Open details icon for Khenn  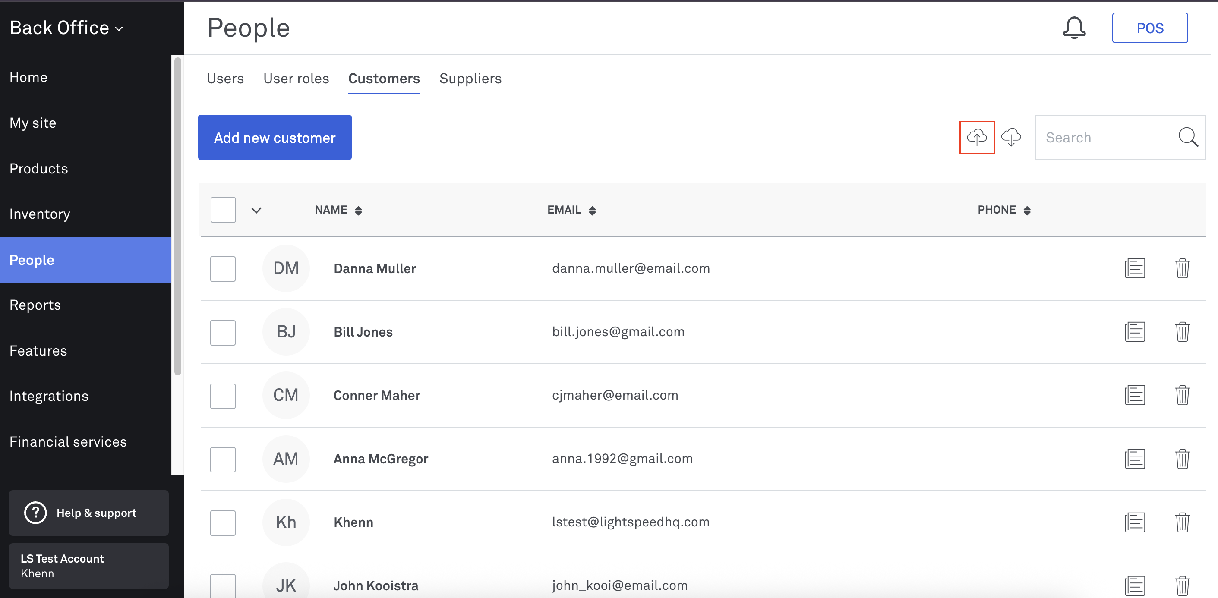click(x=1134, y=522)
